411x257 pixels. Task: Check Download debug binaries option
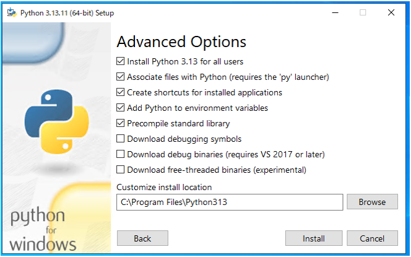(121, 154)
